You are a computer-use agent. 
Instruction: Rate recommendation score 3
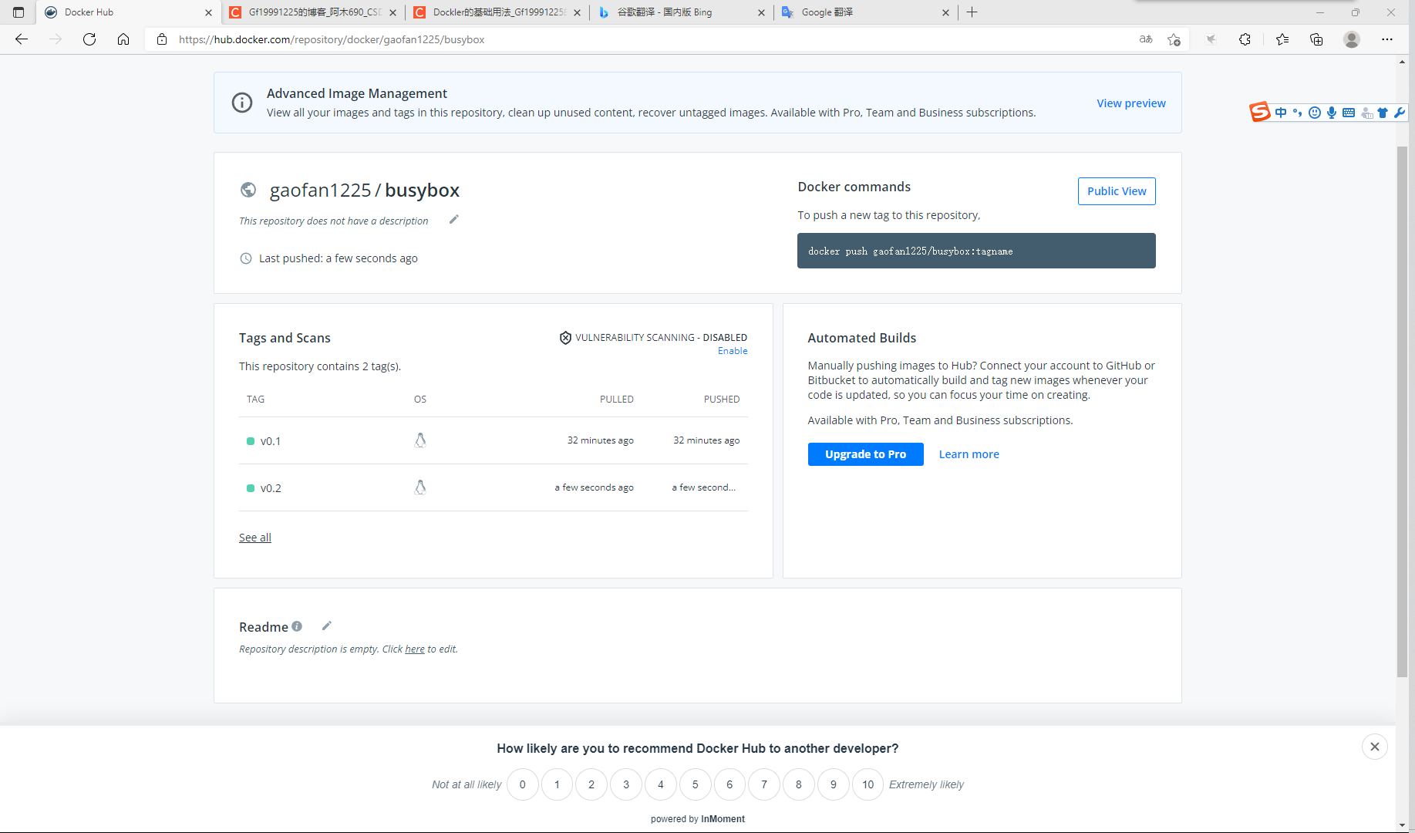(626, 784)
